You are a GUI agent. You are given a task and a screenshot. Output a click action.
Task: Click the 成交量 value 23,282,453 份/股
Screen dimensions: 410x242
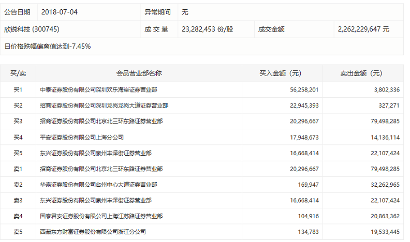208,29
